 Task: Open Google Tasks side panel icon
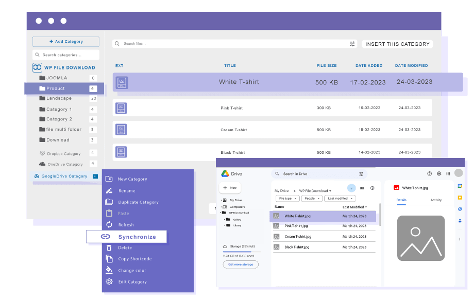(x=460, y=209)
